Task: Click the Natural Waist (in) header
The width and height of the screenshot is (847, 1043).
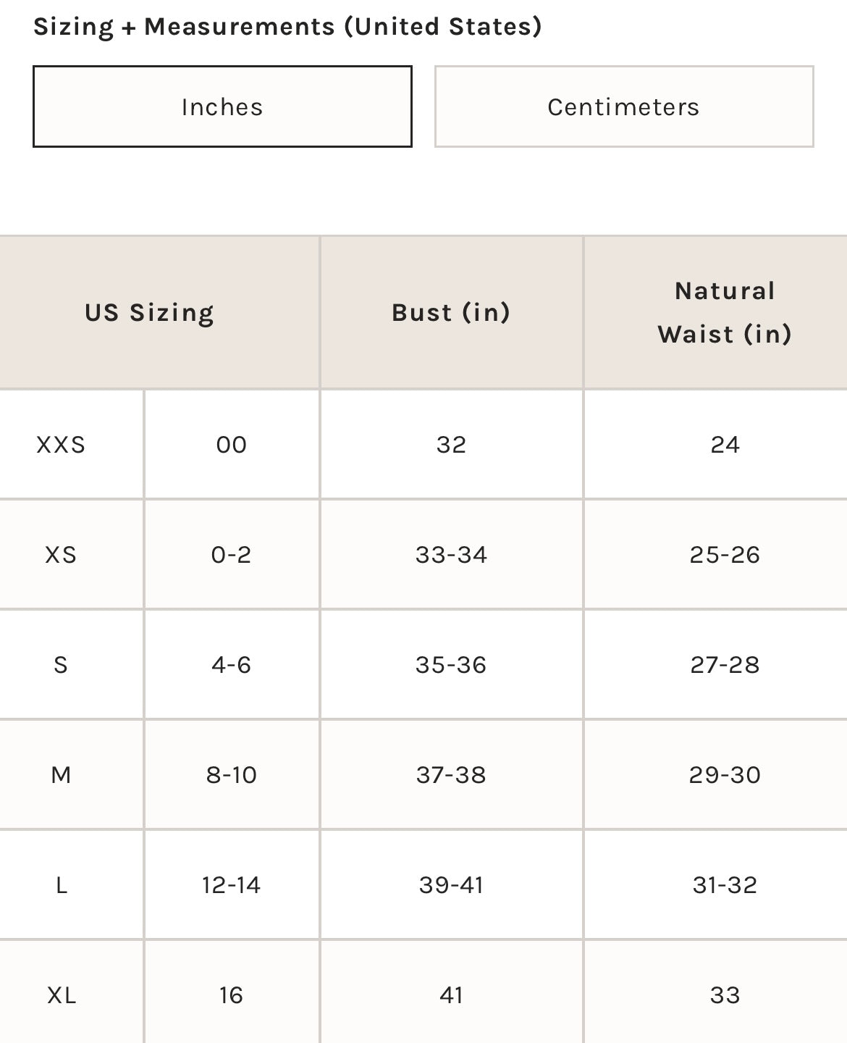Action: coord(725,312)
